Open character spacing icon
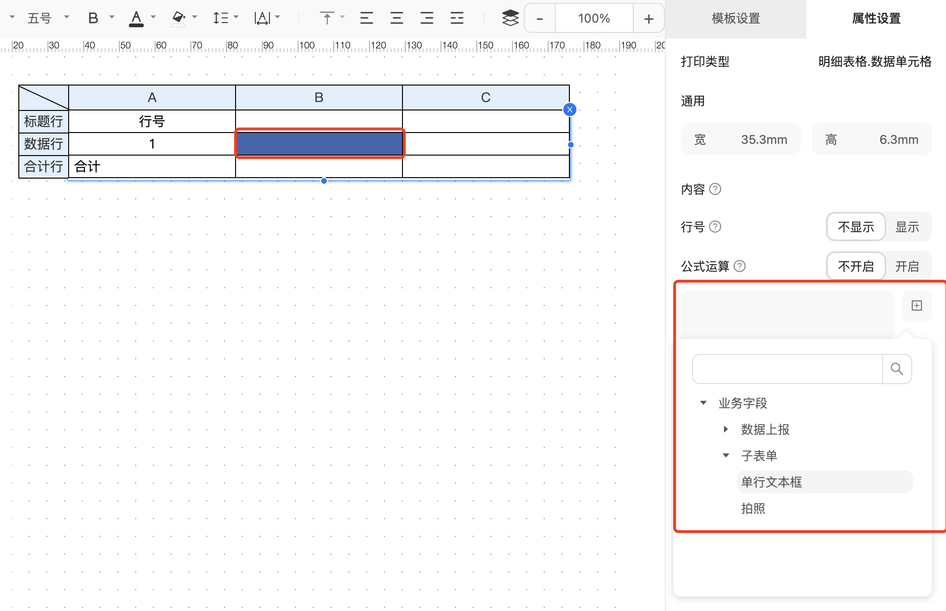The height and width of the screenshot is (611, 946). click(x=262, y=18)
